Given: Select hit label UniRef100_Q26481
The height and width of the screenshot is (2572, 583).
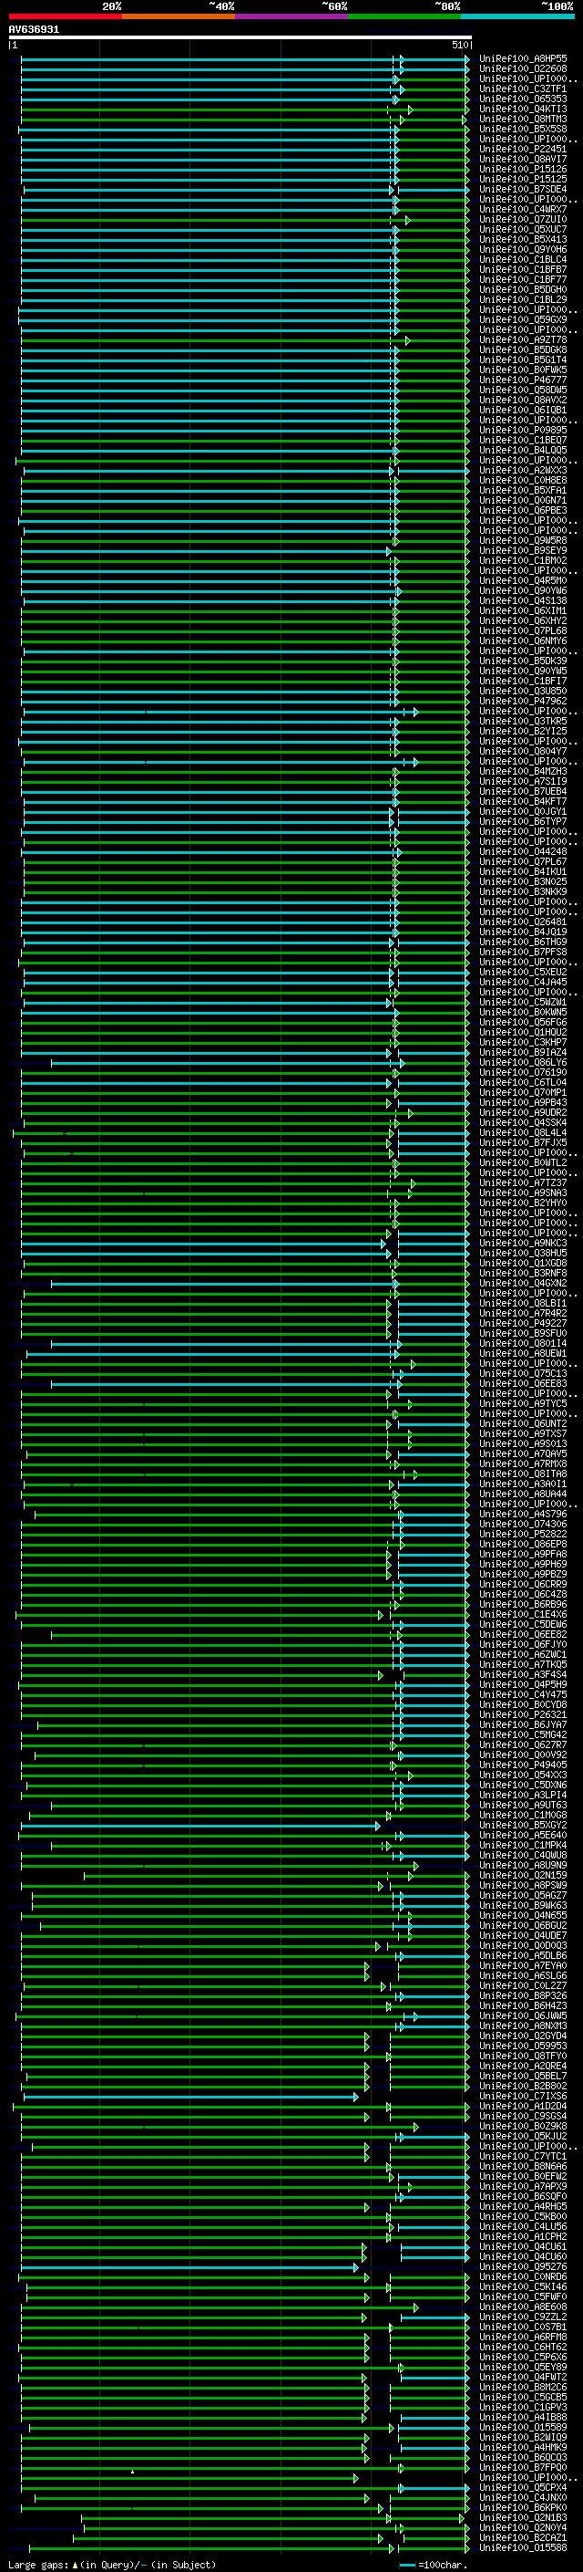Looking at the screenshot, I should 523,922.
